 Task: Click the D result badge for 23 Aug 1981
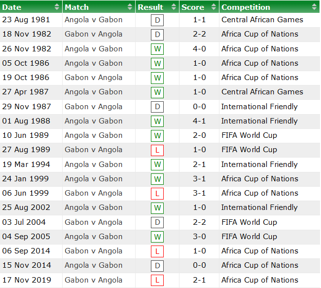click(157, 20)
